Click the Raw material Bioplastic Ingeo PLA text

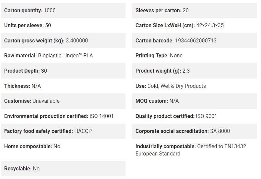tap(48, 55)
